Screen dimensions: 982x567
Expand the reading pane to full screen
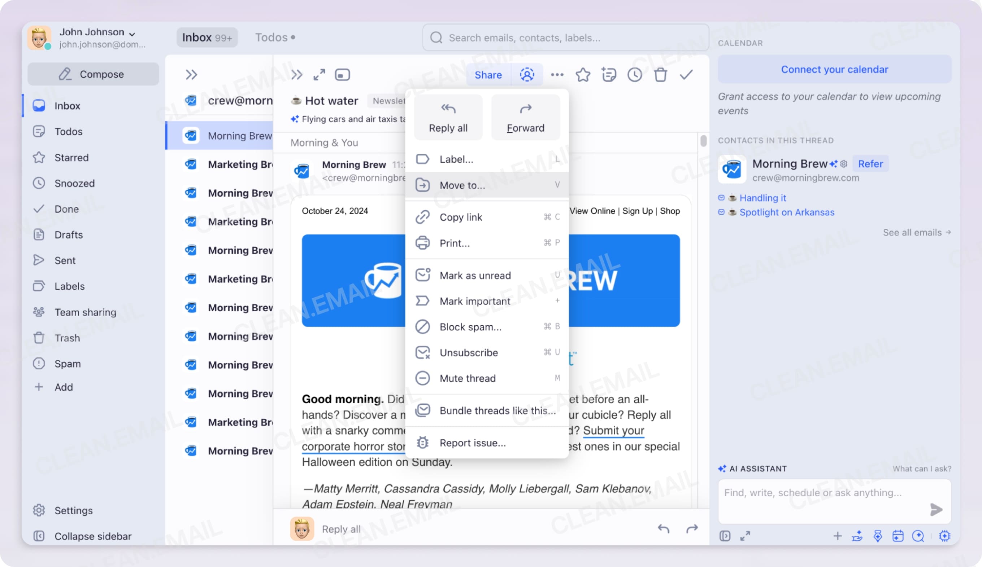[x=319, y=74]
